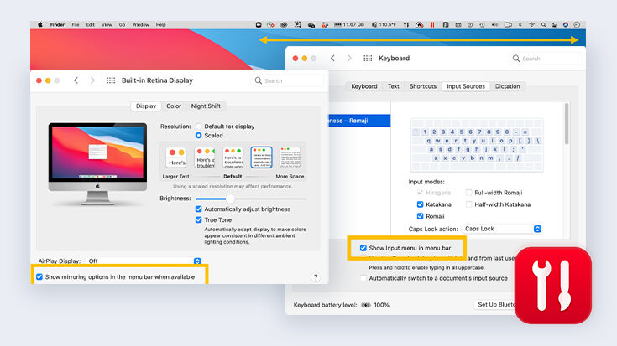Enable Half-width Katakana input mode
This screenshot has width=617, height=346.
[x=468, y=204]
